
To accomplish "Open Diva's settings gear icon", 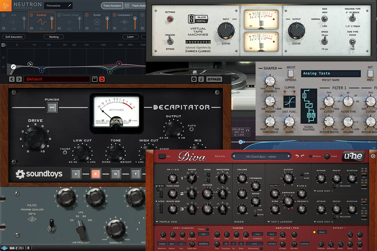I will coord(373,156).
